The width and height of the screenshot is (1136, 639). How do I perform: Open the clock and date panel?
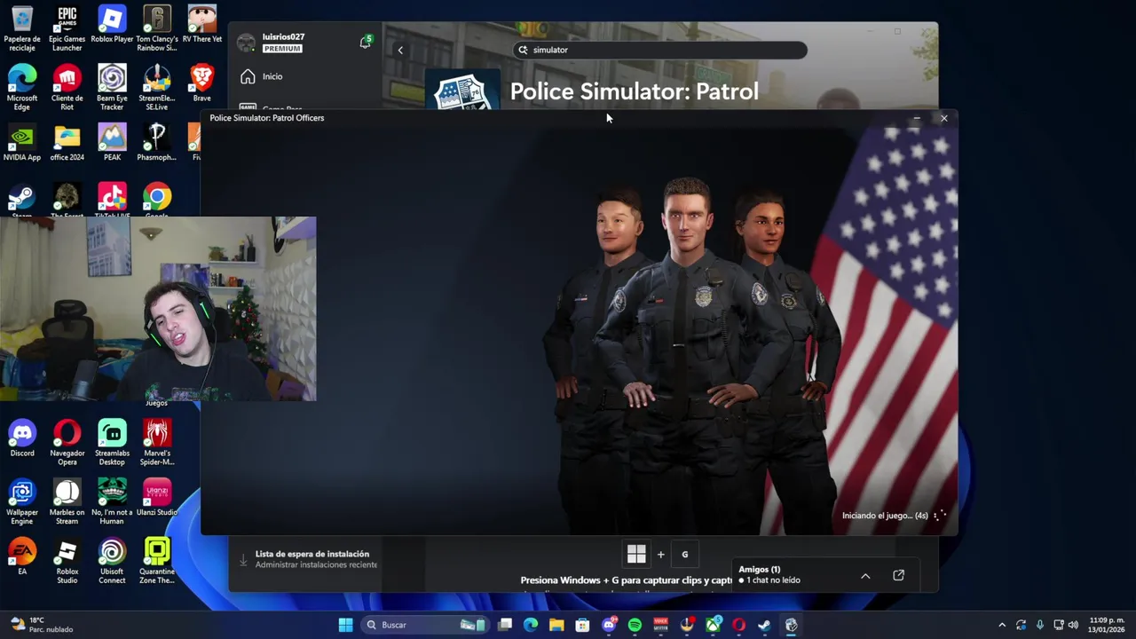[1107, 625]
